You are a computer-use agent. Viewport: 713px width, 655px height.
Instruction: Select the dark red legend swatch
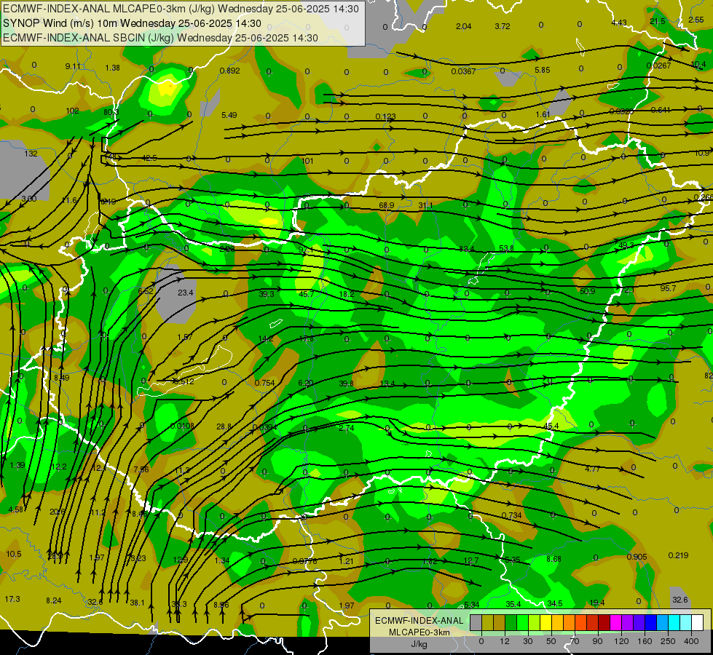click(x=604, y=622)
